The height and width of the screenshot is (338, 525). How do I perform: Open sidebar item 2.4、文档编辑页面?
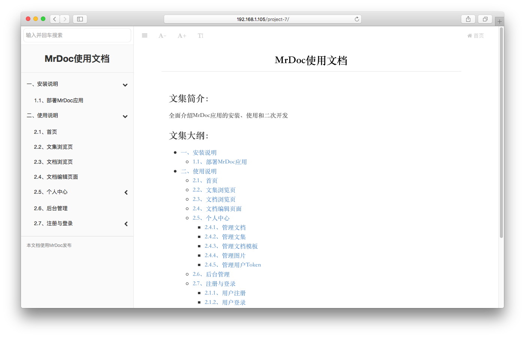tap(56, 177)
